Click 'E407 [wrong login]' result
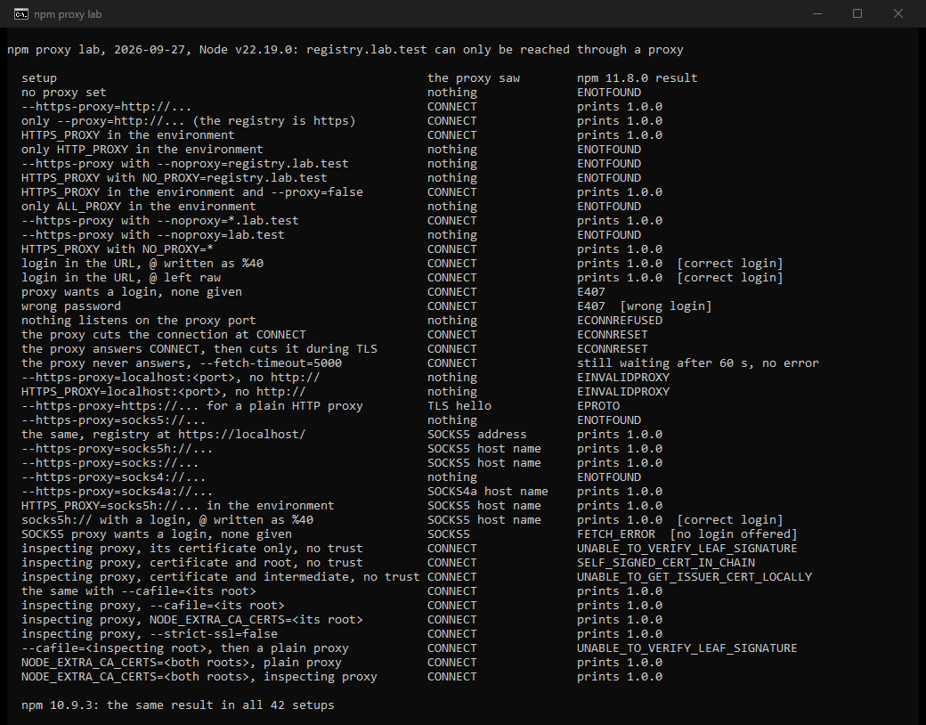This screenshot has height=725, width=926. [645, 306]
